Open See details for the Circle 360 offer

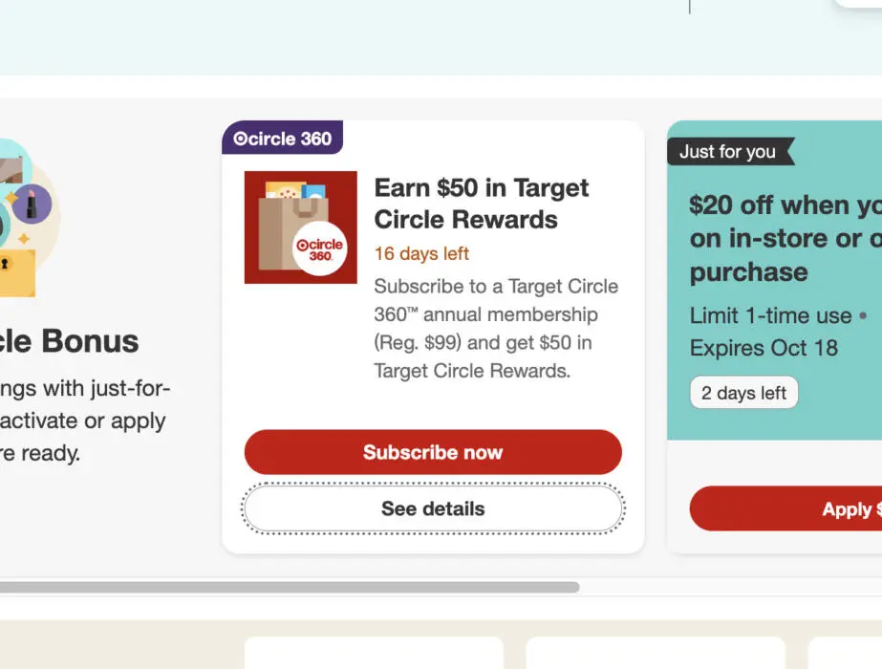pyautogui.click(x=433, y=508)
